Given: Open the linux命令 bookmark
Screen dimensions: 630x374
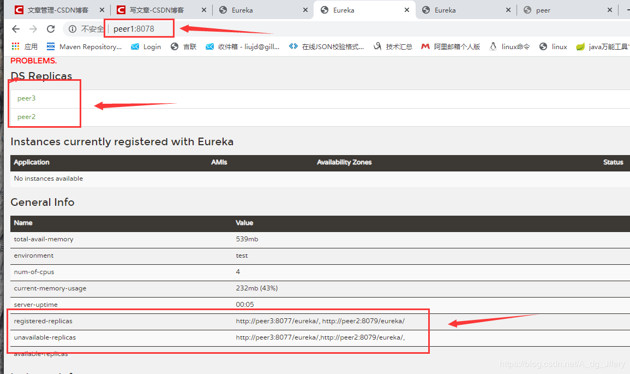Looking at the screenshot, I should pos(509,47).
